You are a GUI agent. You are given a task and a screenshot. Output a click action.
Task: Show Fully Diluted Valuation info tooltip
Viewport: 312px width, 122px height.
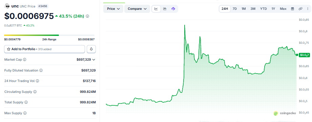point(41,70)
